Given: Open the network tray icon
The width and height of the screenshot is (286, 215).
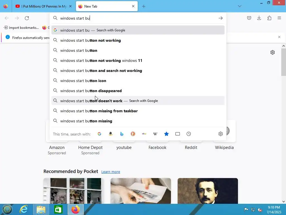Looking at the screenshot, I should tap(253, 210).
